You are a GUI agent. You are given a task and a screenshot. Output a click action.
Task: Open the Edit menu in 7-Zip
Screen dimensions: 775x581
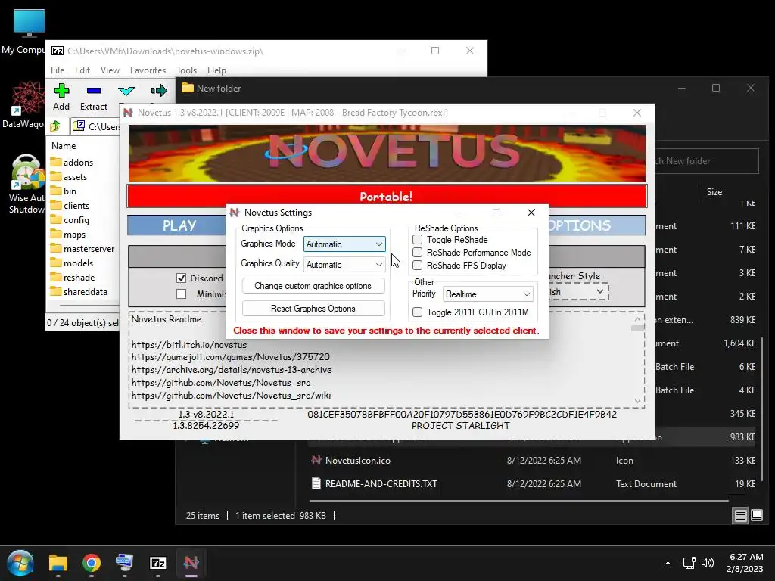pos(82,70)
